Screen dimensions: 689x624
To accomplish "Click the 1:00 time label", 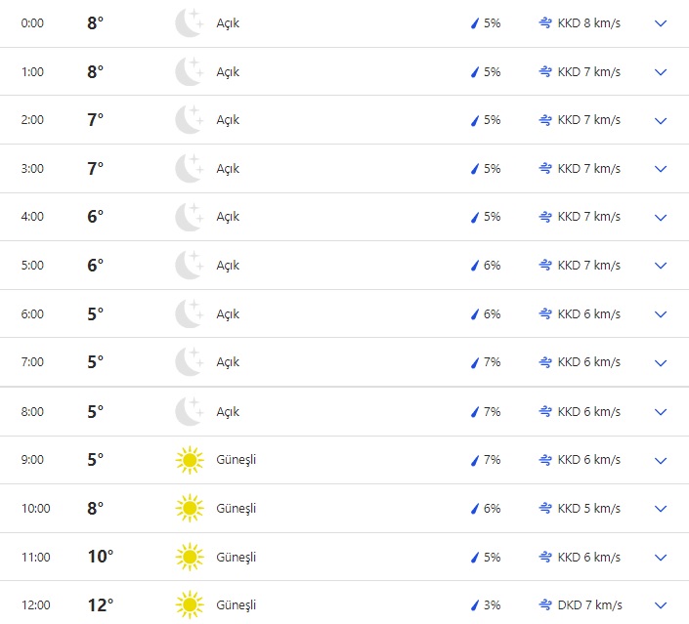I will (32, 71).
